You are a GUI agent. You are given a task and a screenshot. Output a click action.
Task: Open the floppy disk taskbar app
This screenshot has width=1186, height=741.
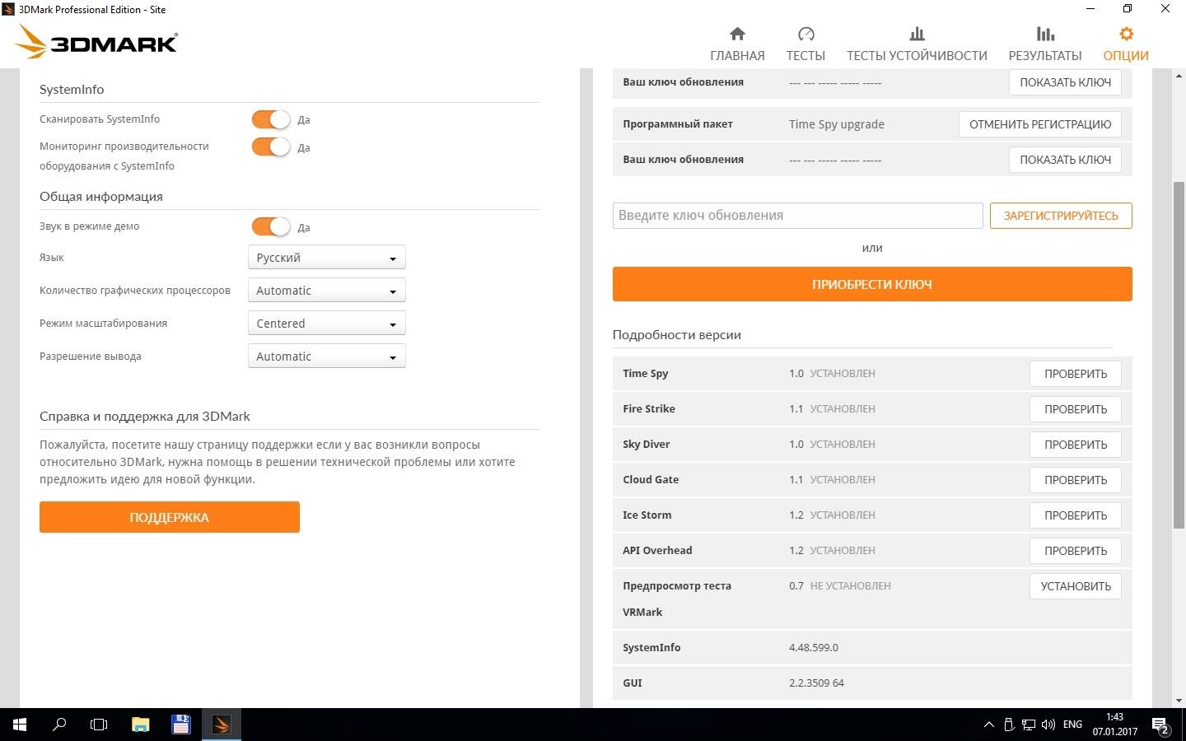[x=180, y=725]
